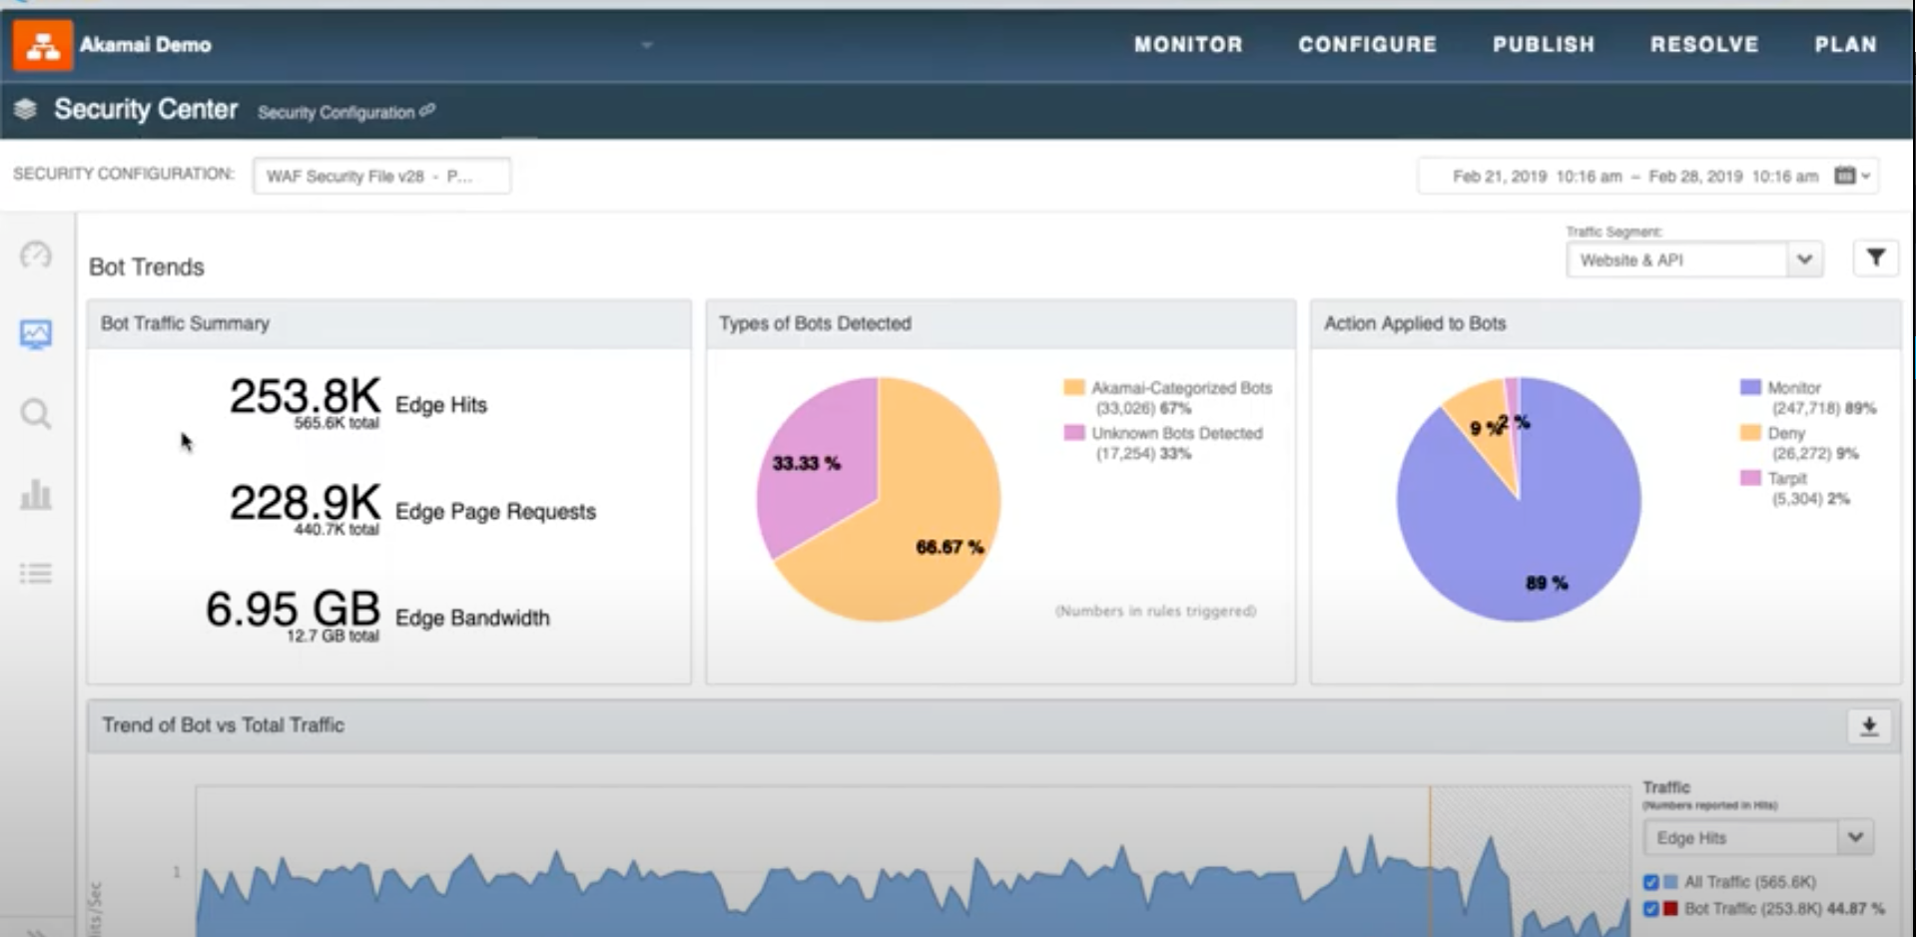
Task: Click the All Traffic blue legend swatch
Action: click(x=1670, y=882)
